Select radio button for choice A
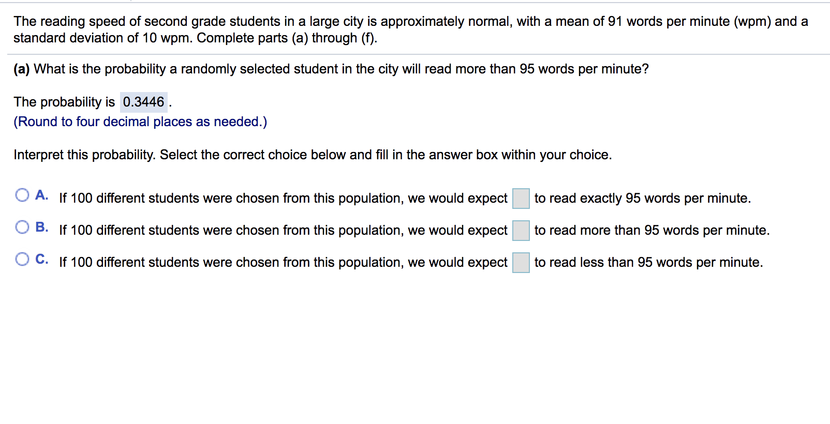Screen dimensions: 830x424 click(x=22, y=195)
